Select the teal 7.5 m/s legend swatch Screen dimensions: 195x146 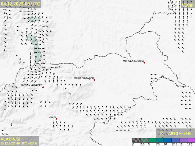coord(160,140)
